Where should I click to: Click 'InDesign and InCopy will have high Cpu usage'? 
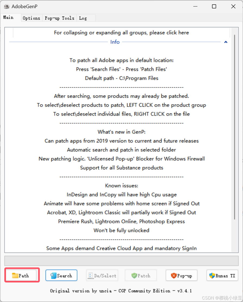click(x=122, y=195)
